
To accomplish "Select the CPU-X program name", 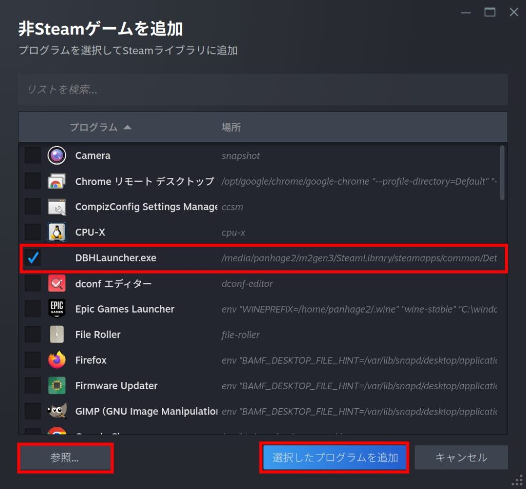I will click(90, 232).
